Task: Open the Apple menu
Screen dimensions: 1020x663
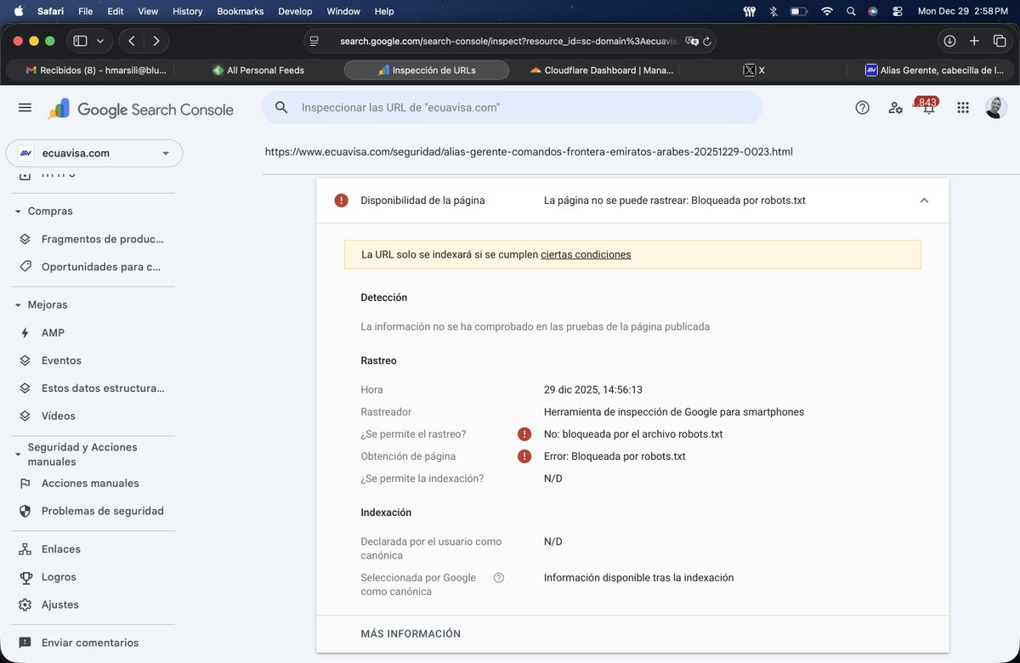Action: (18, 11)
